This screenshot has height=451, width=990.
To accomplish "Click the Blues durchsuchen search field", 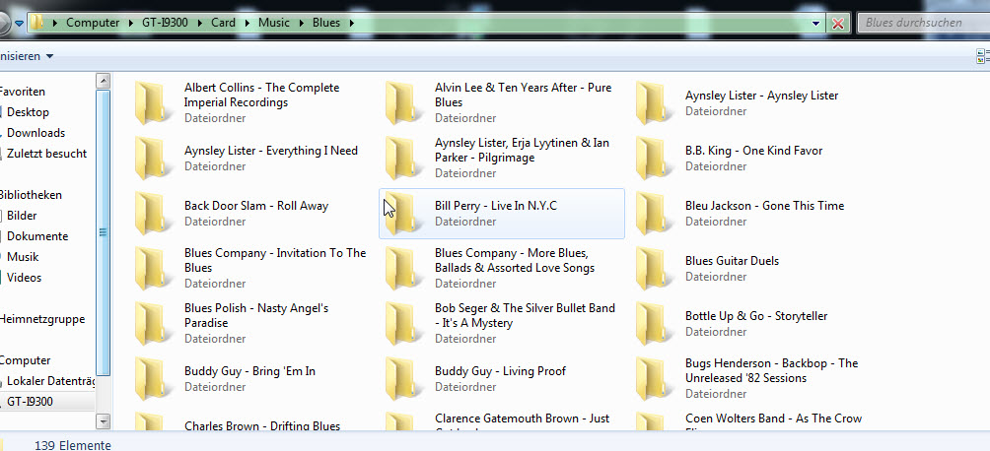I will tap(923, 23).
